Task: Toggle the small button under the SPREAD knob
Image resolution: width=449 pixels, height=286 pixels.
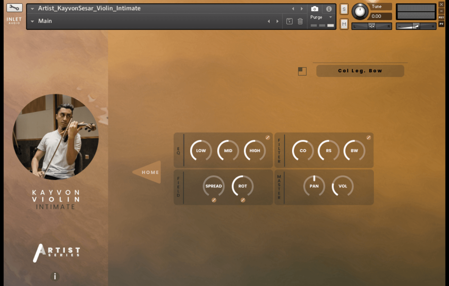Action: (x=214, y=200)
